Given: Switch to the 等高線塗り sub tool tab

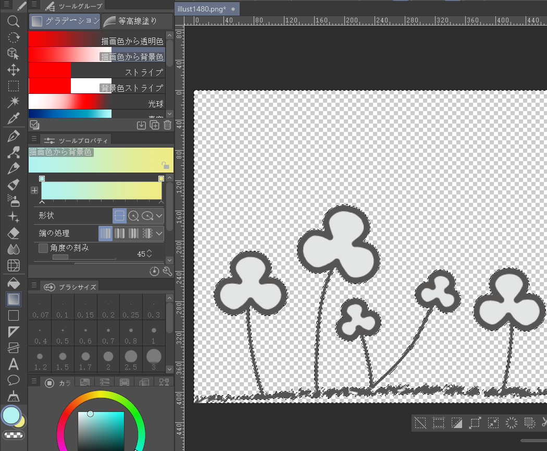Looking at the screenshot, I should 137,21.
